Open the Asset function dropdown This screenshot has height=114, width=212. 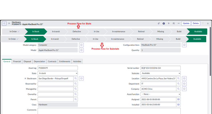click(161, 94)
